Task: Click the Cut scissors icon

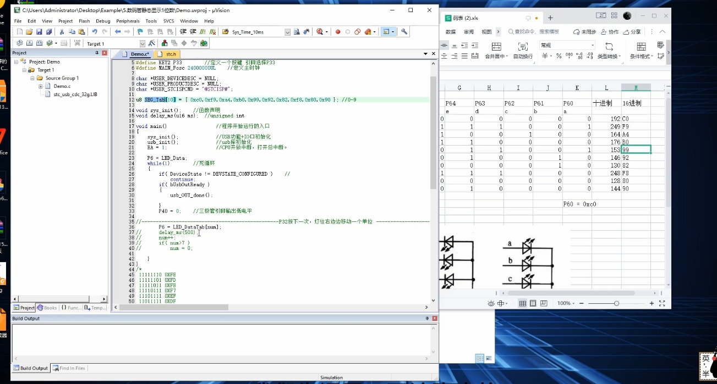Action: click(62, 32)
